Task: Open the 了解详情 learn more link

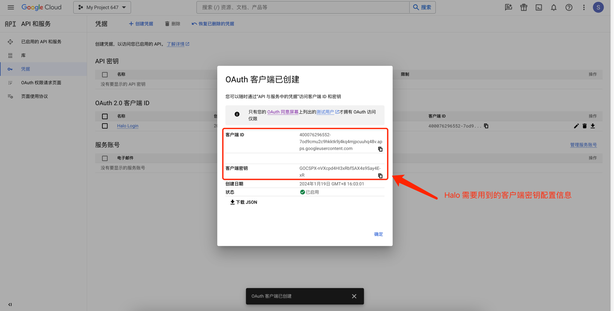Action: [178, 44]
